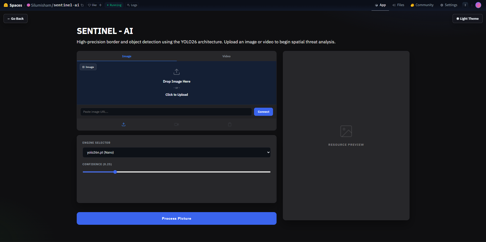Click the upload arrow icon in the drop zone
The image size is (486, 242).
(x=177, y=72)
